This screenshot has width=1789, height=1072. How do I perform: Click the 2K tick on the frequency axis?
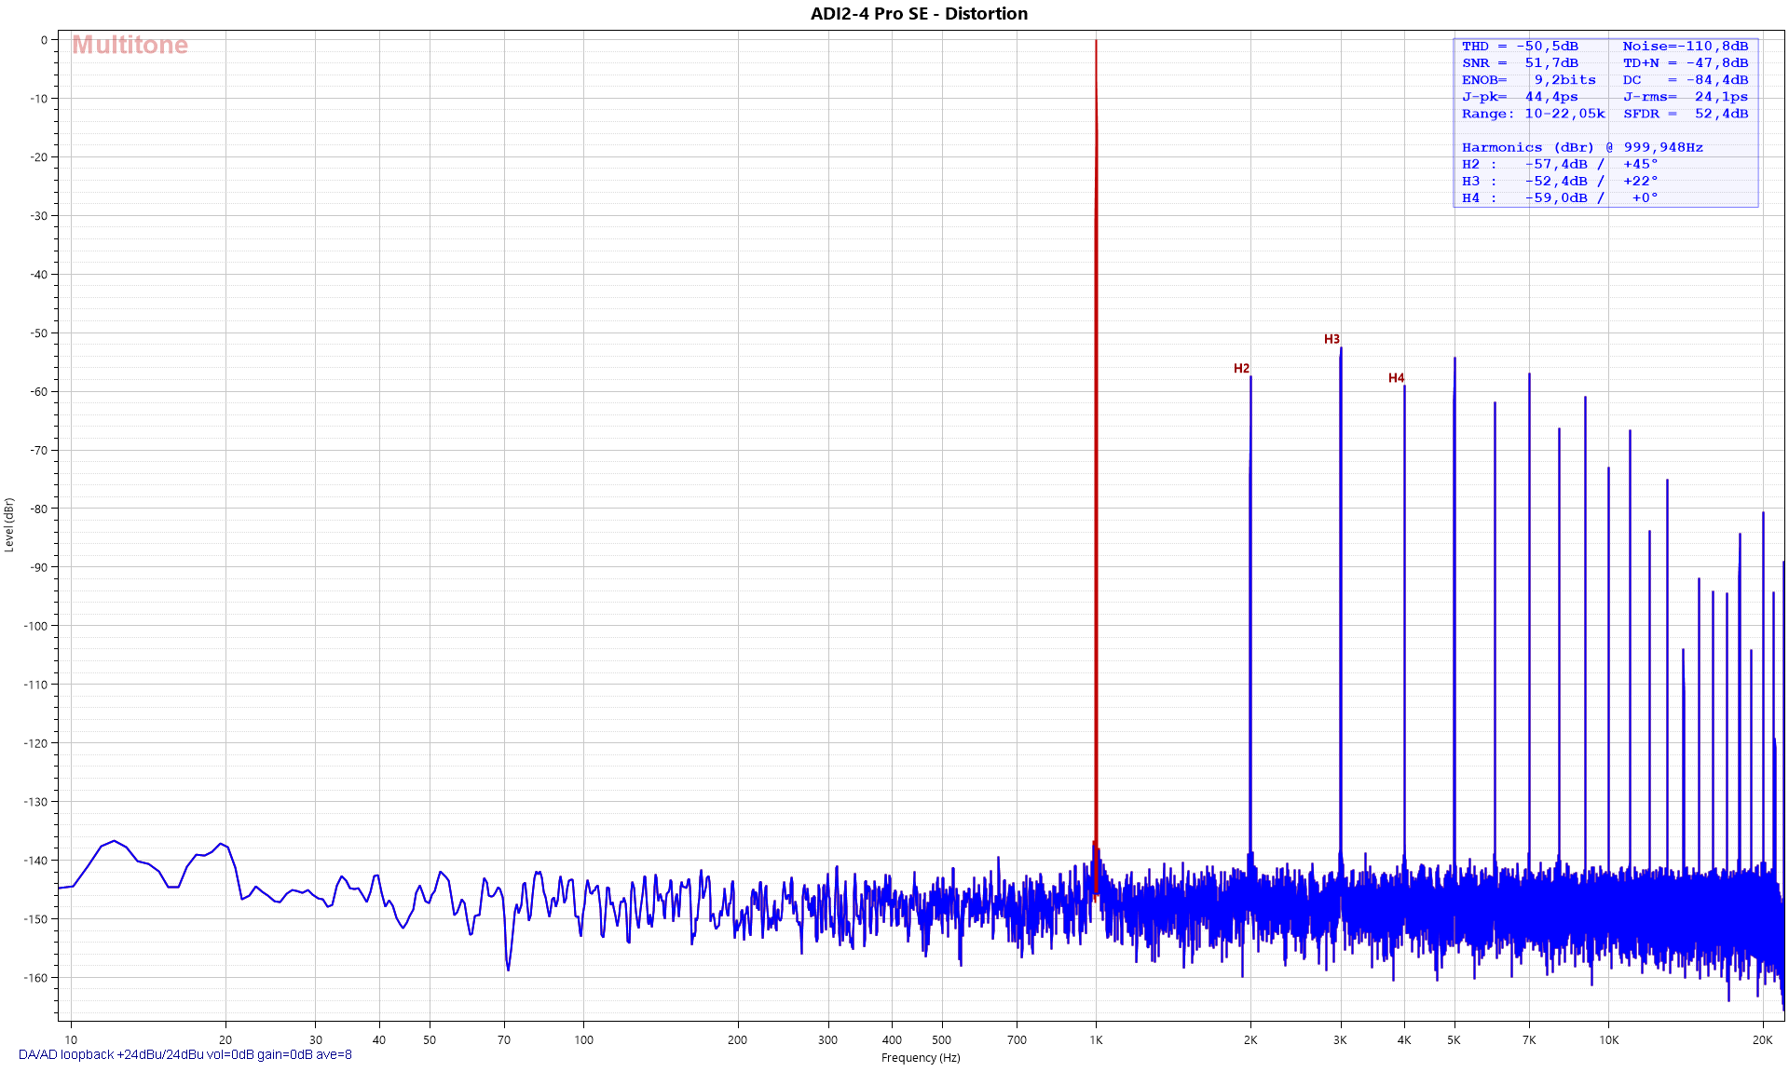click(1250, 1040)
